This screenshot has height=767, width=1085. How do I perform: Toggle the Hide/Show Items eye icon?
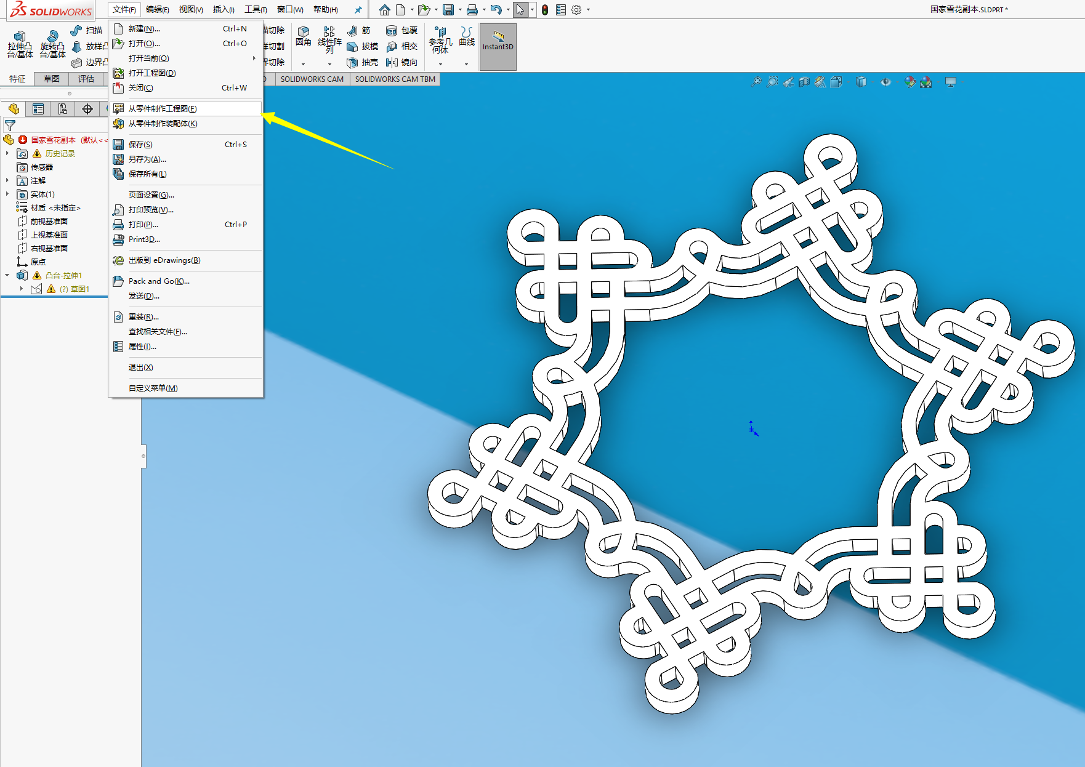[885, 82]
